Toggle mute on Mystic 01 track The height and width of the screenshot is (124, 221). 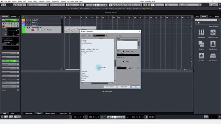(27, 25)
